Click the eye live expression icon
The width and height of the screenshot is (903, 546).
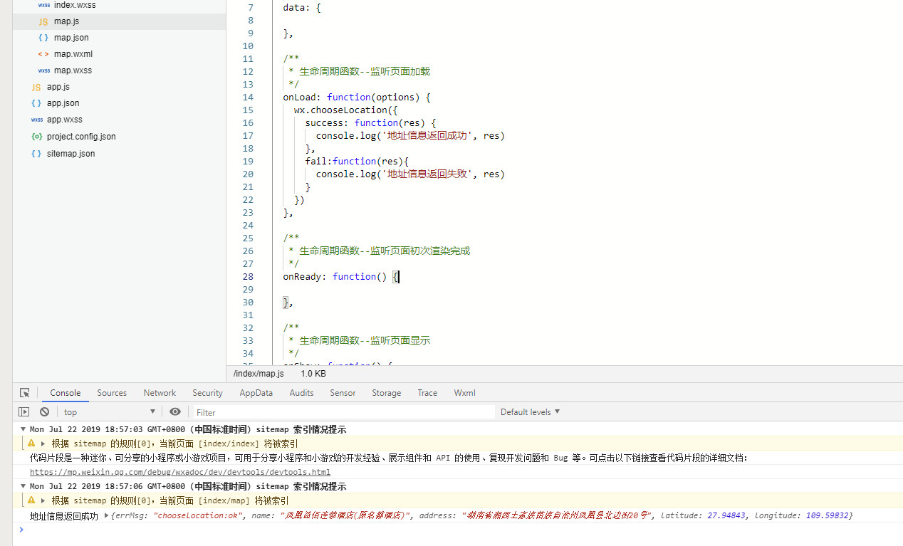pyautogui.click(x=175, y=412)
